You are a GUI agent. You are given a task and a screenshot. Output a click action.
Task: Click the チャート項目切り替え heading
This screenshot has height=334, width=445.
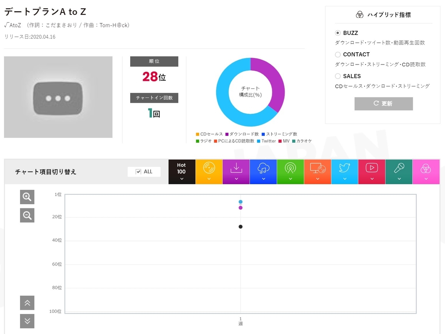pyautogui.click(x=46, y=172)
